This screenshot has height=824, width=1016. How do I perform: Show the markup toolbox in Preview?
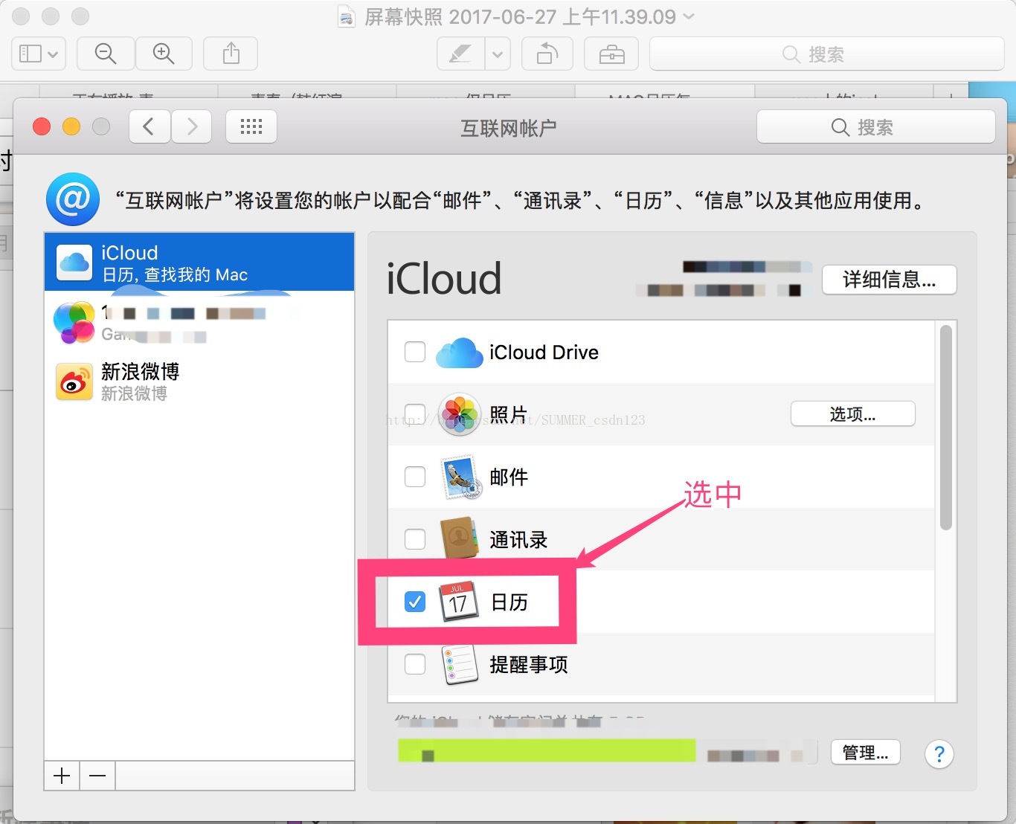612,54
